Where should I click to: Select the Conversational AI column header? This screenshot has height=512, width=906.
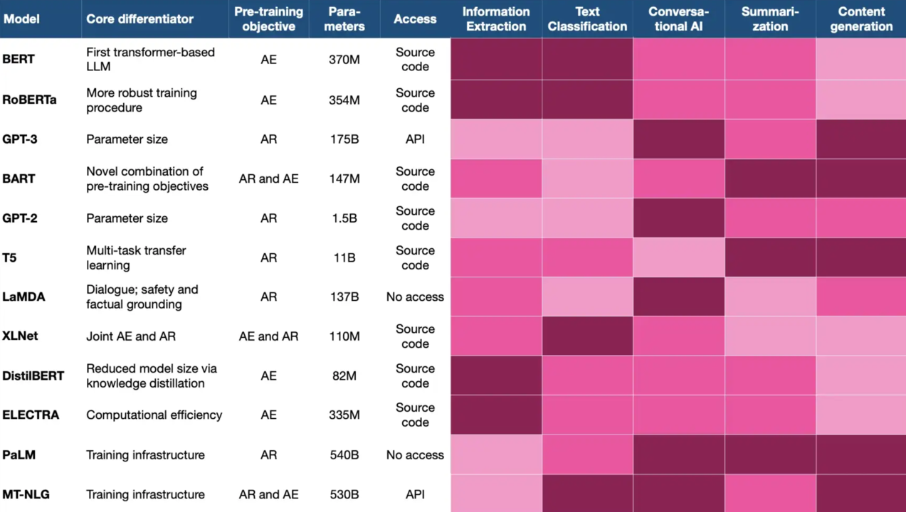678,19
